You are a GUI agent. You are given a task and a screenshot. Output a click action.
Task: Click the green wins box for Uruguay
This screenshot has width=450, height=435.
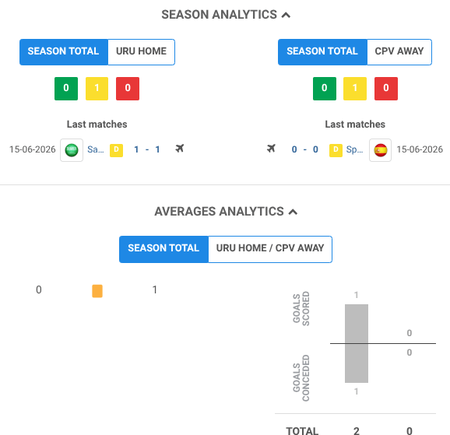[66, 89]
